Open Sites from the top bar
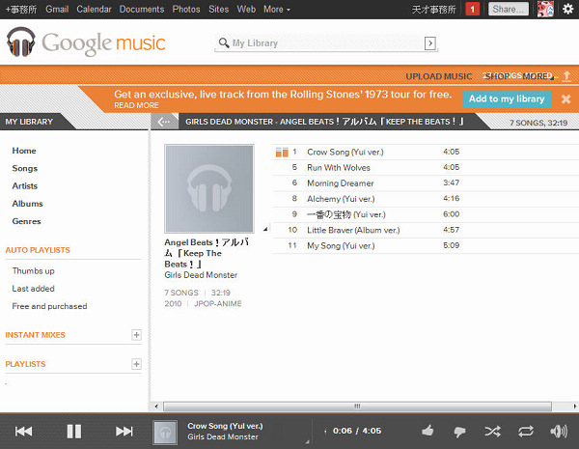Viewport: 579px width, 449px height. (219, 10)
